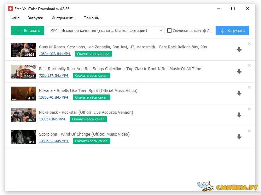Screen dimensions: 261x195
Task: Select the title 'Best Rockabilly Rock And Roll Songs Collection'
Action: (120, 69)
